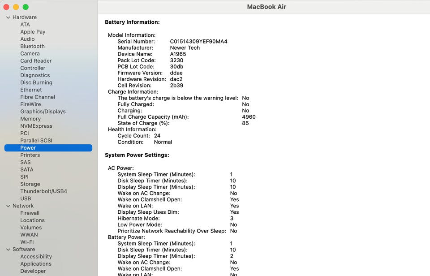Click the cycle count value 24
The image size is (430, 276).
point(157,136)
